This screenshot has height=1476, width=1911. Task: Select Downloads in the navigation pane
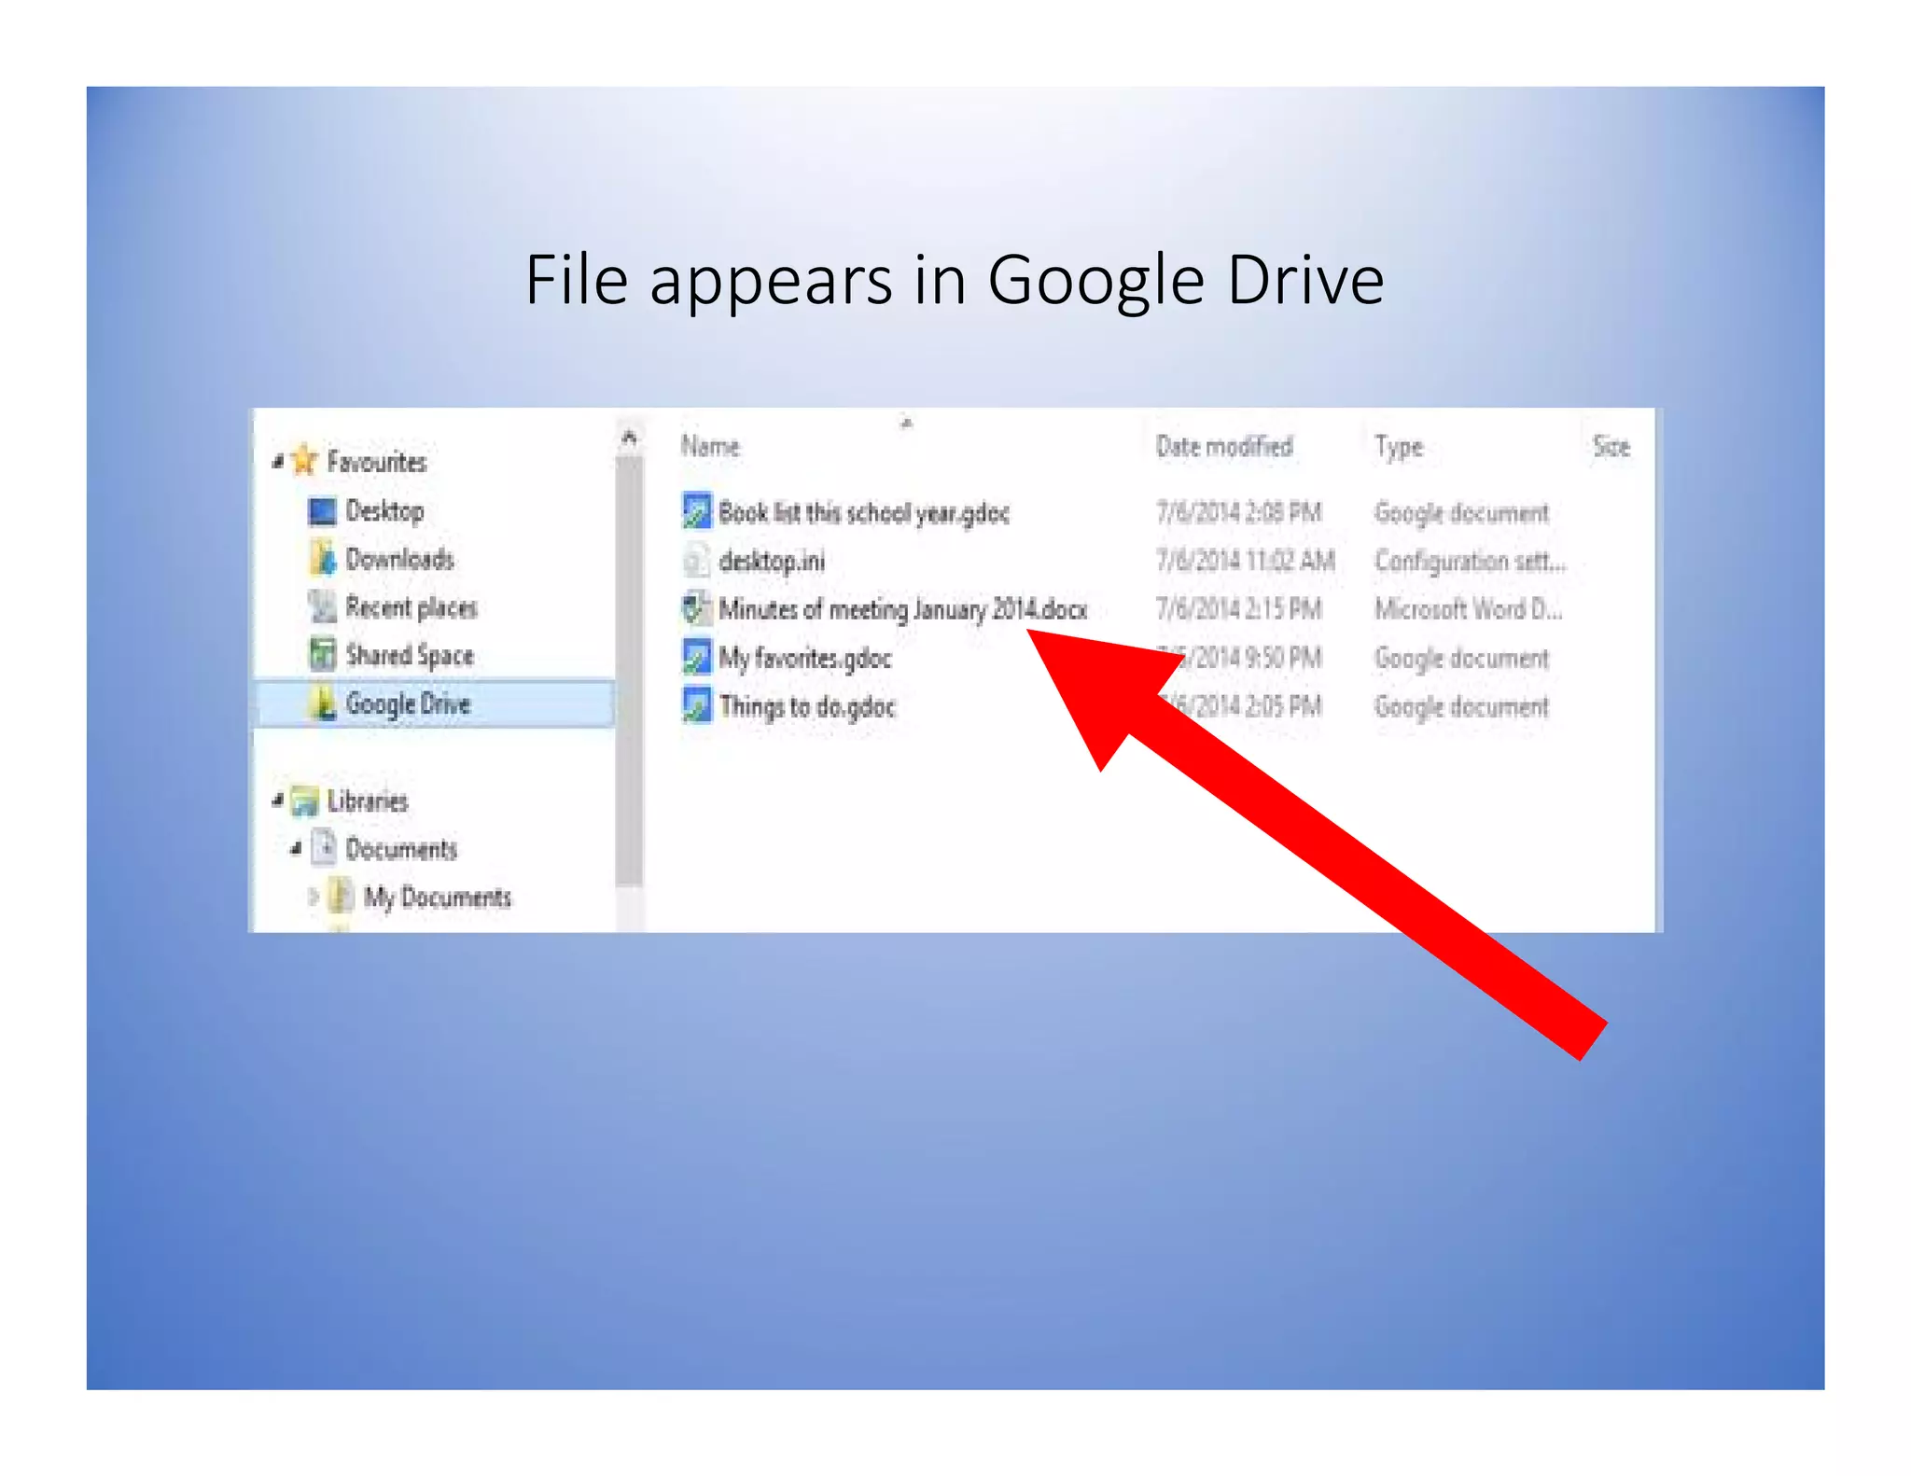[399, 559]
